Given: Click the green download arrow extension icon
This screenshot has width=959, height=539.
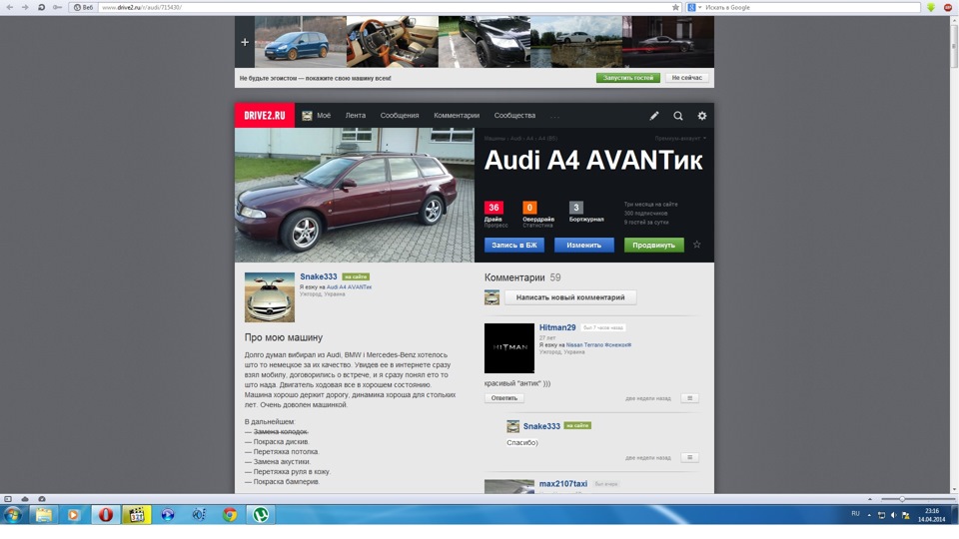Looking at the screenshot, I should click(x=931, y=7).
